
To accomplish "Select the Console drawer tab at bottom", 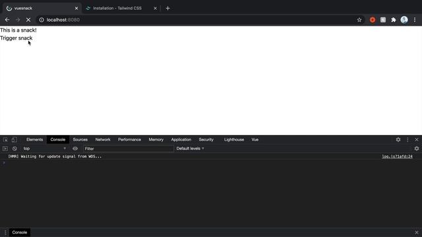I will 20,232.
